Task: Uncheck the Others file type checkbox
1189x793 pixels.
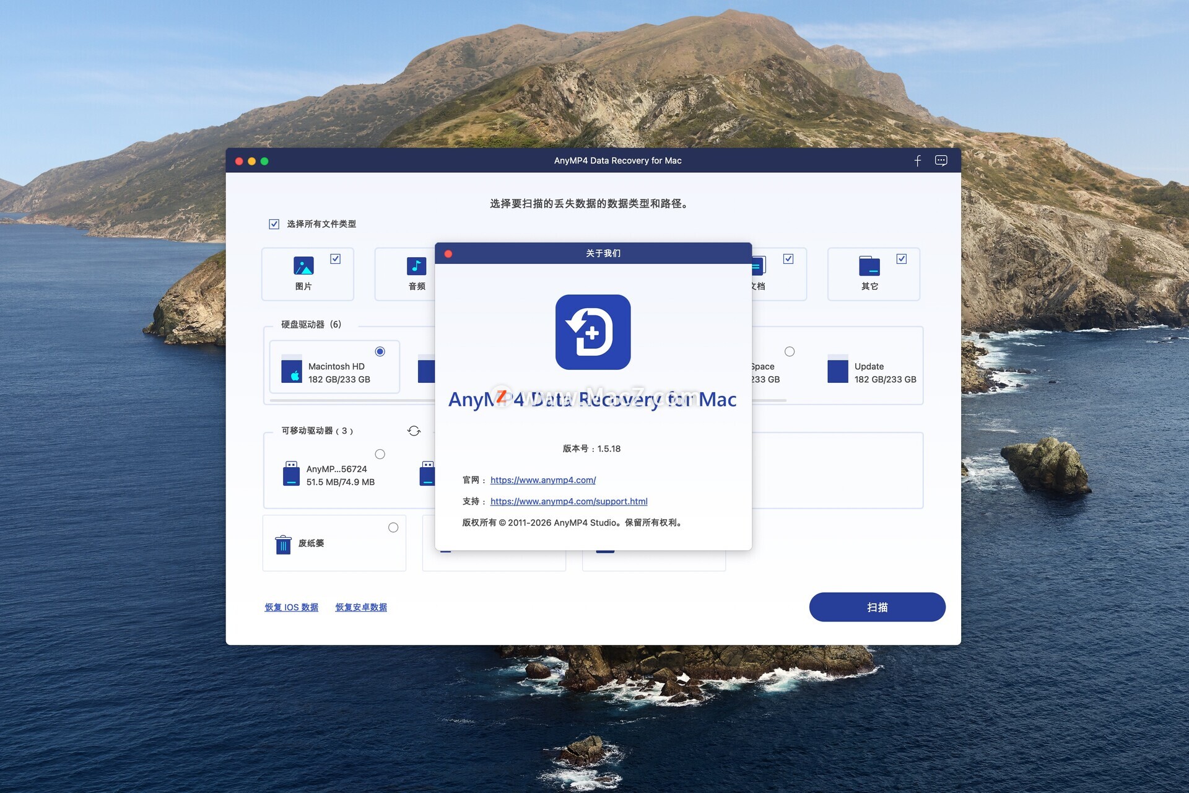Action: tap(901, 259)
